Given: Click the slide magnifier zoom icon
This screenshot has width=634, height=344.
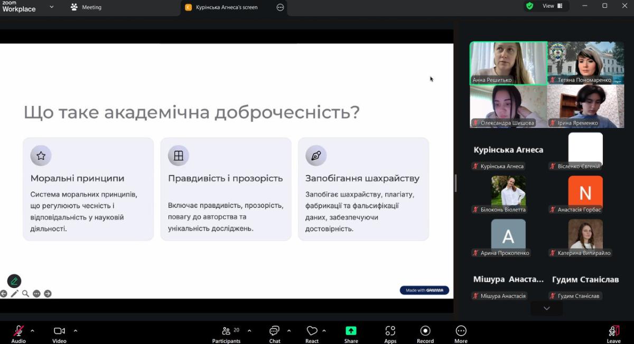Looking at the screenshot, I should pos(25,294).
